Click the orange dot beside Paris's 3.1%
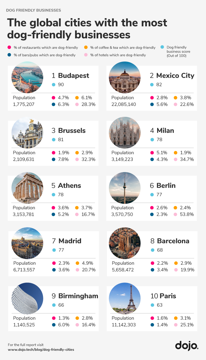 176,318
